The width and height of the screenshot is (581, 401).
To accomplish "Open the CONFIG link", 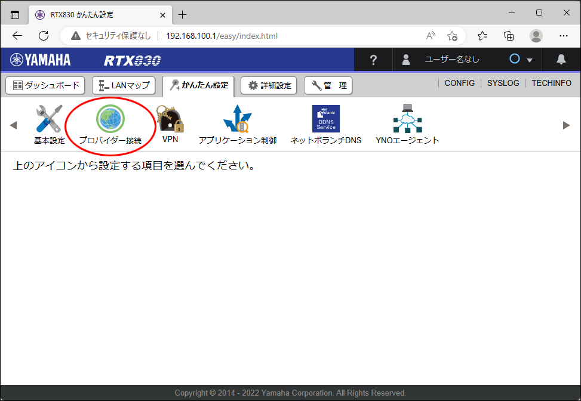I will pyautogui.click(x=459, y=84).
